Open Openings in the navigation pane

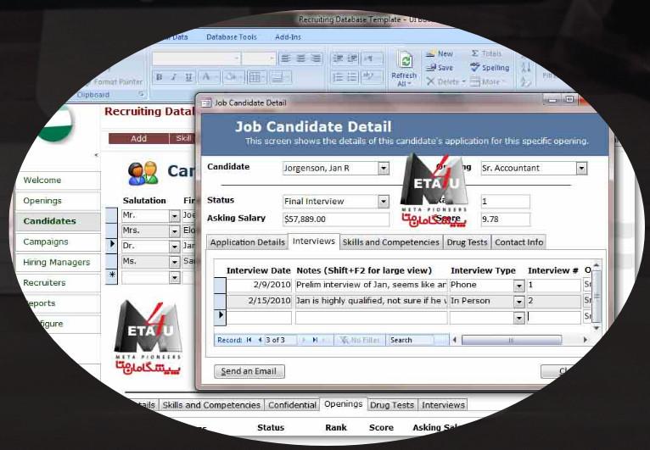[58, 200]
